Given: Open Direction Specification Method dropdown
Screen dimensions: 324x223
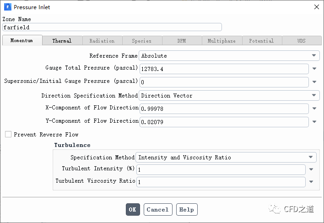Looking at the screenshot, I should pyautogui.click(x=229, y=96).
